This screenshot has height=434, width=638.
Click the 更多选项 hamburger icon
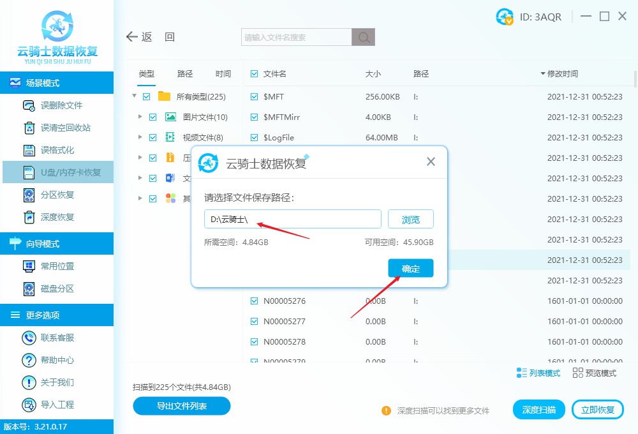[x=15, y=315]
